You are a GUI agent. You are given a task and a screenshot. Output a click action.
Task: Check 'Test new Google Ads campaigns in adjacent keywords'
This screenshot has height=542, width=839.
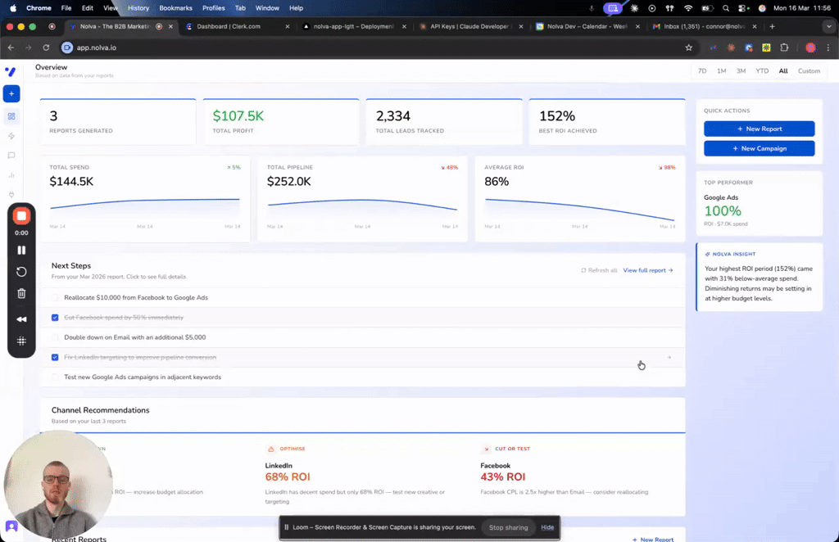pyautogui.click(x=55, y=377)
